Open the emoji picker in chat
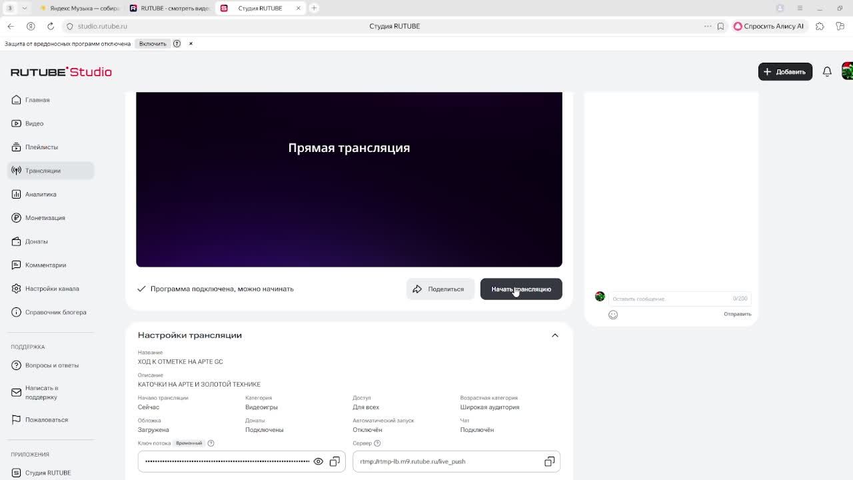Viewport: 853px width, 480px height. (x=613, y=315)
